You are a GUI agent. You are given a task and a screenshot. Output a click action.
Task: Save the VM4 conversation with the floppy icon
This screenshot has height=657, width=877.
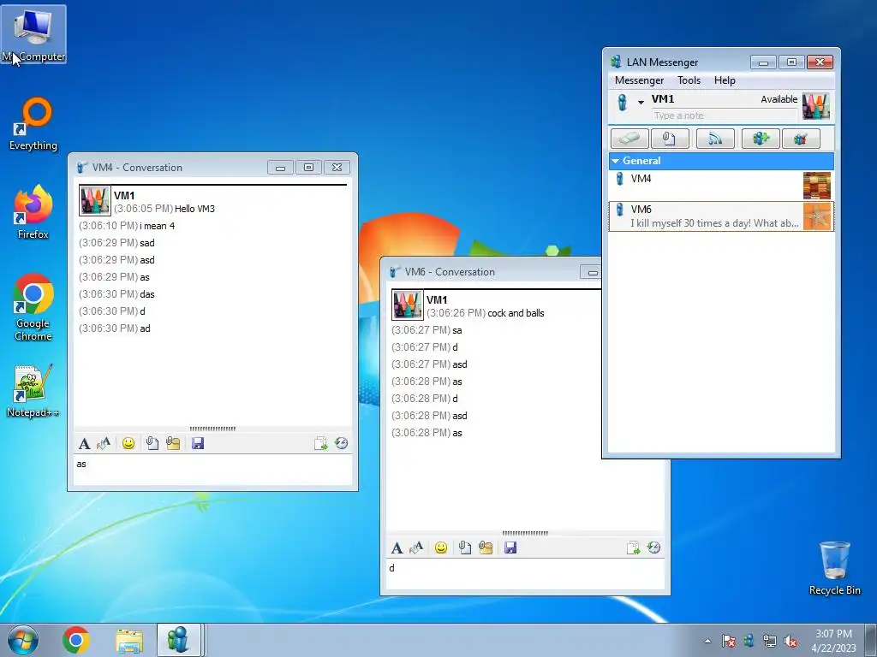pos(198,444)
